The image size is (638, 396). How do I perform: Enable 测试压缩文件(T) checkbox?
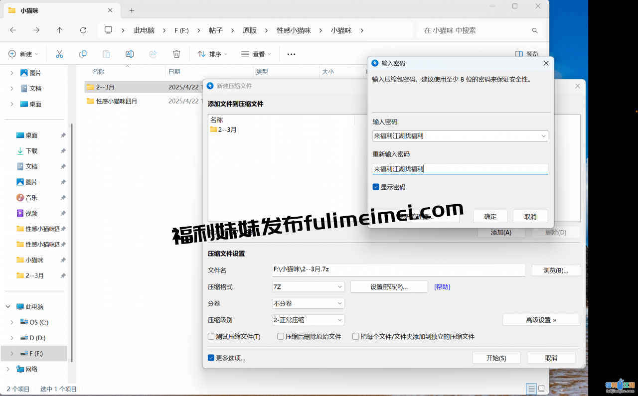tap(211, 337)
